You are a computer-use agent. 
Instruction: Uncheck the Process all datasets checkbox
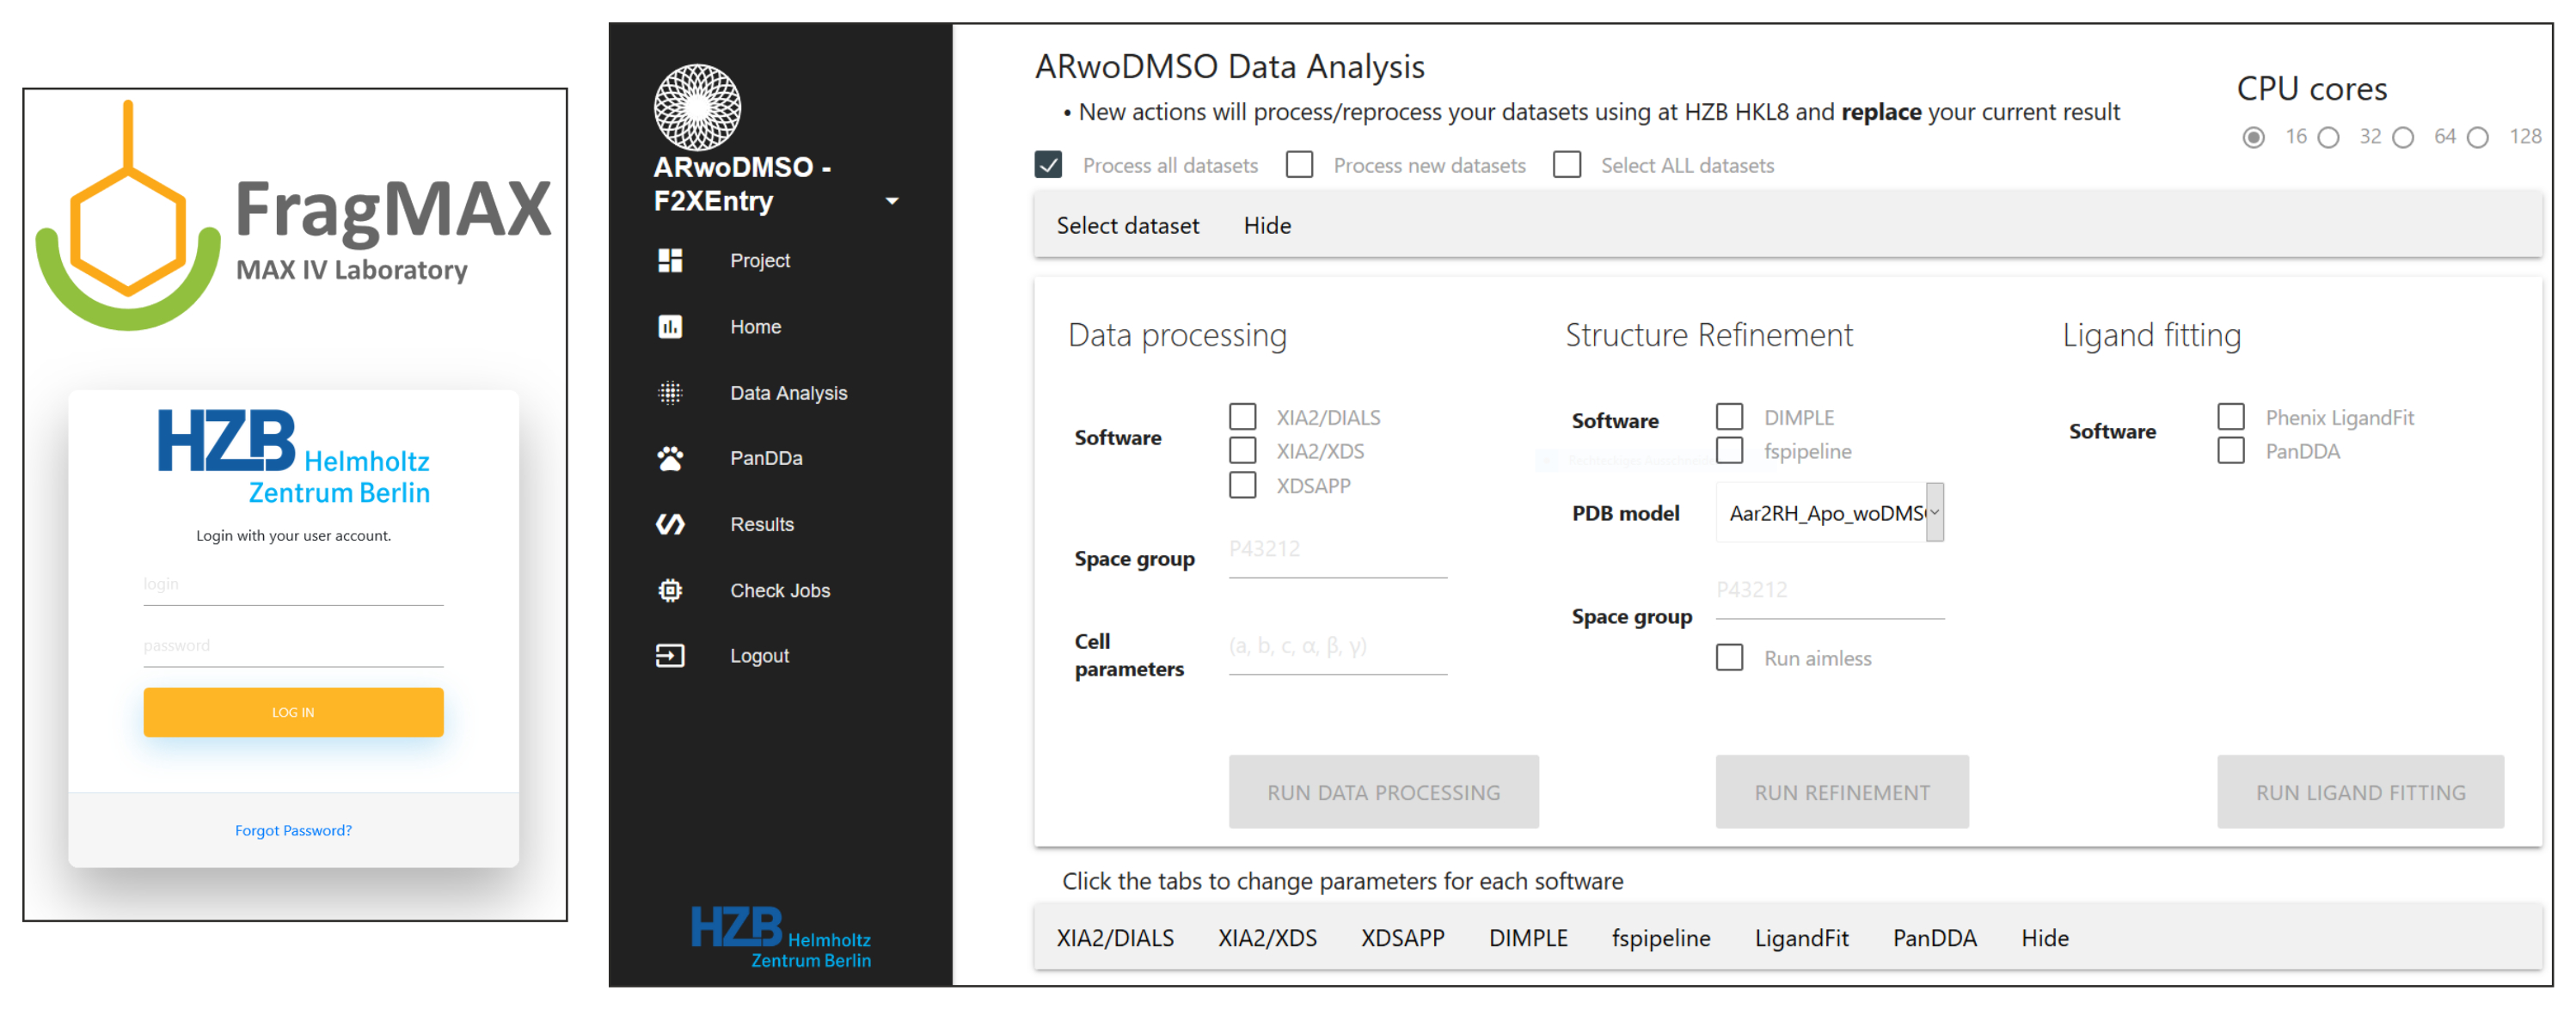(1047, 164)
